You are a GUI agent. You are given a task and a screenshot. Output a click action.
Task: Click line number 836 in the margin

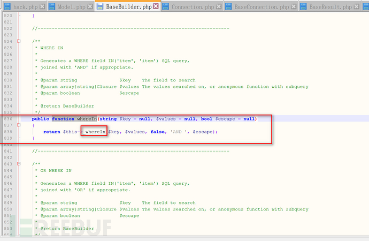click(x=8, y=119)
